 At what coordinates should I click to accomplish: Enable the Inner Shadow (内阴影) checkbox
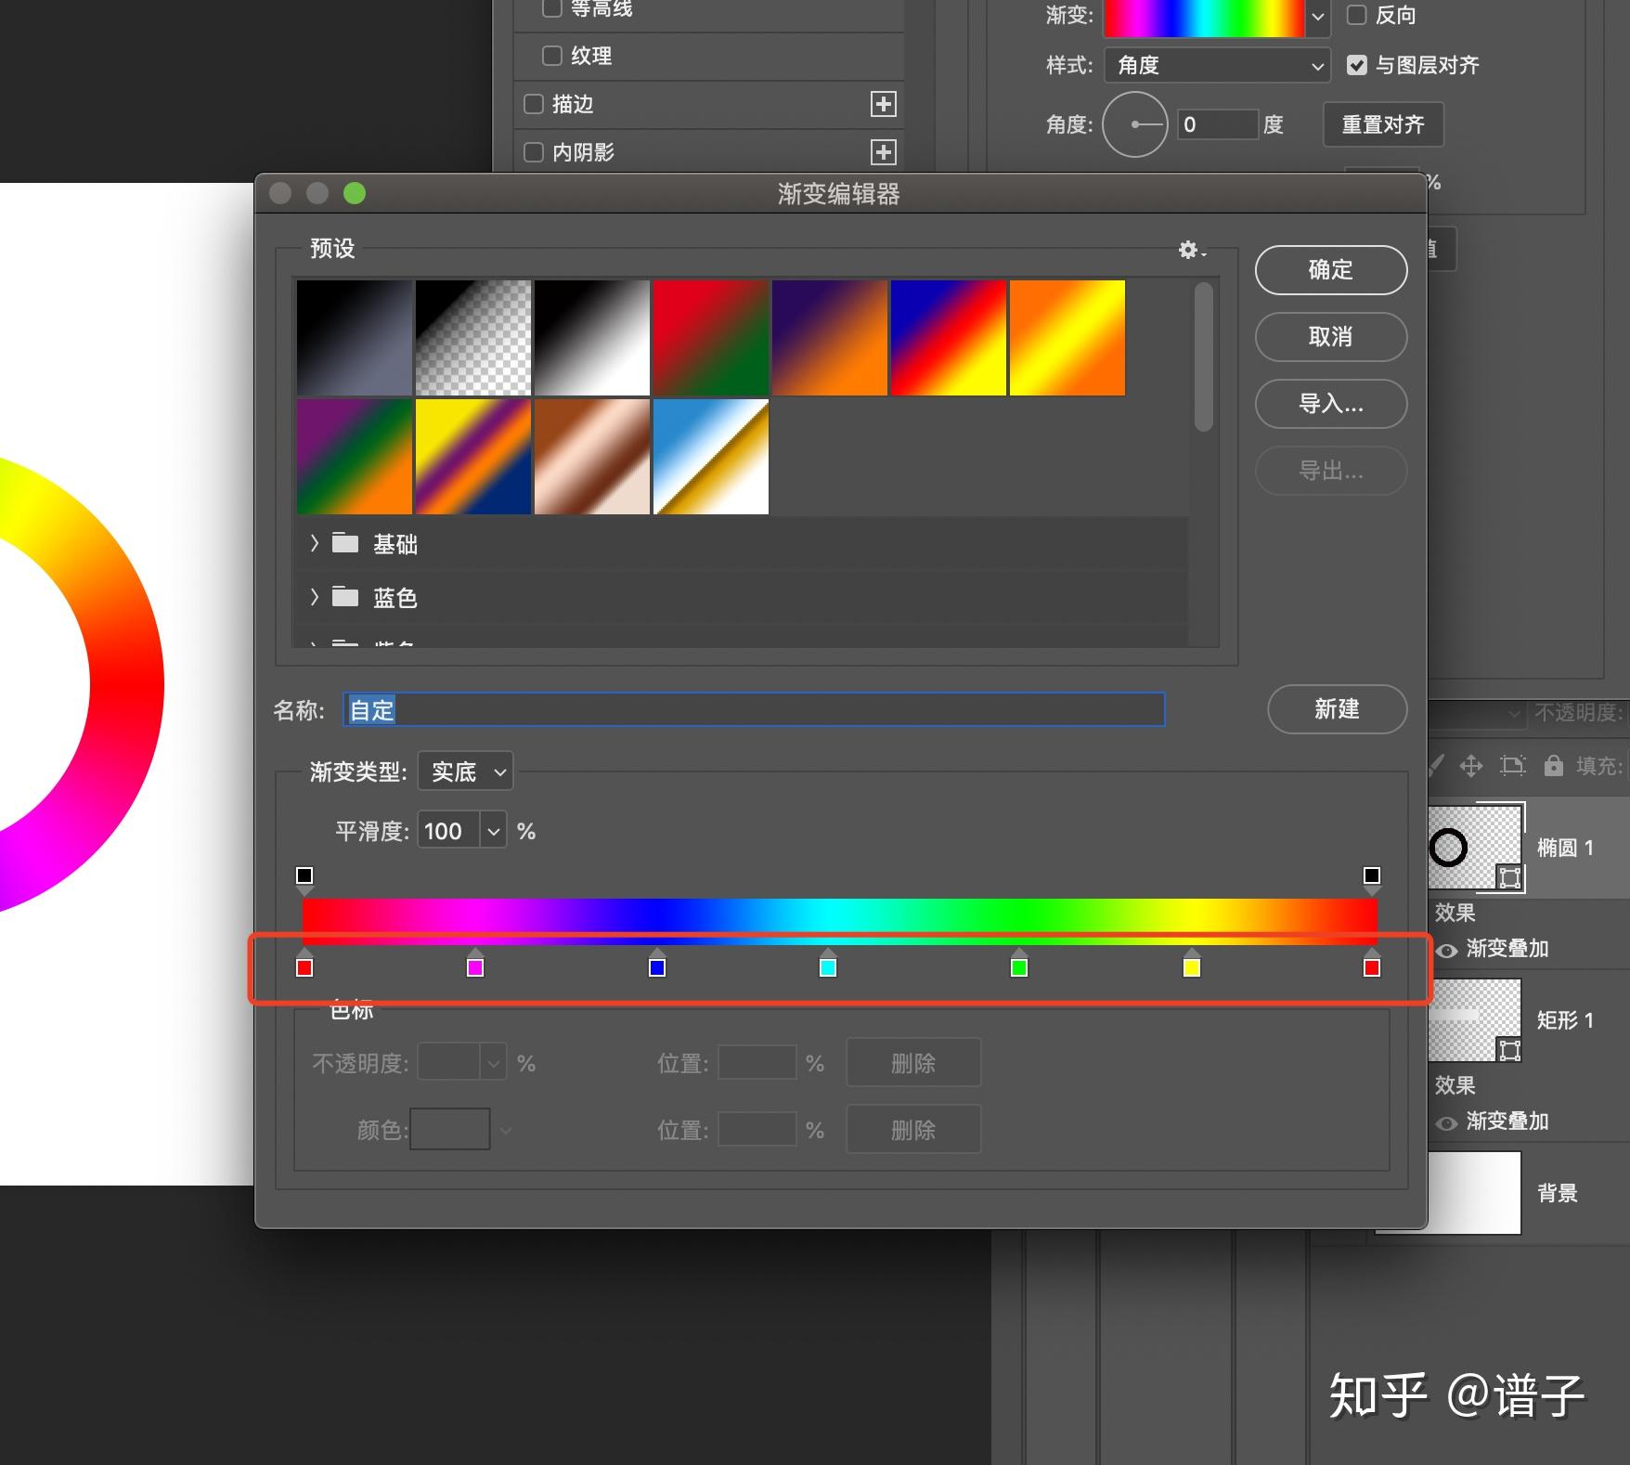[534, 151]
